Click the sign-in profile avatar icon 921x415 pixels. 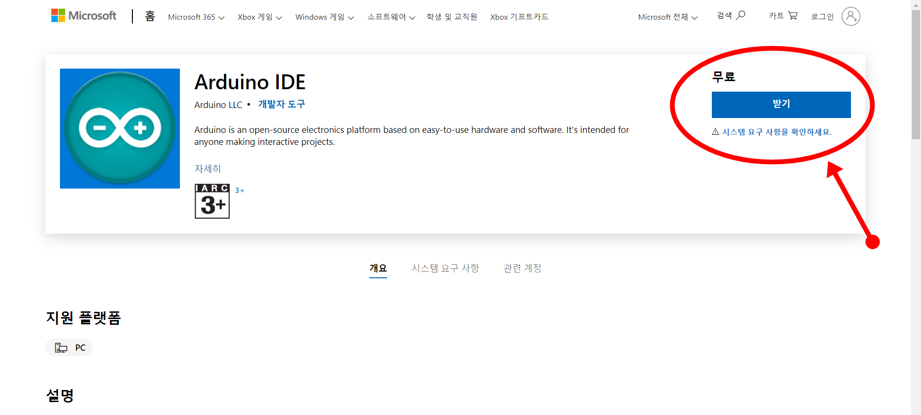coord(850,16)
